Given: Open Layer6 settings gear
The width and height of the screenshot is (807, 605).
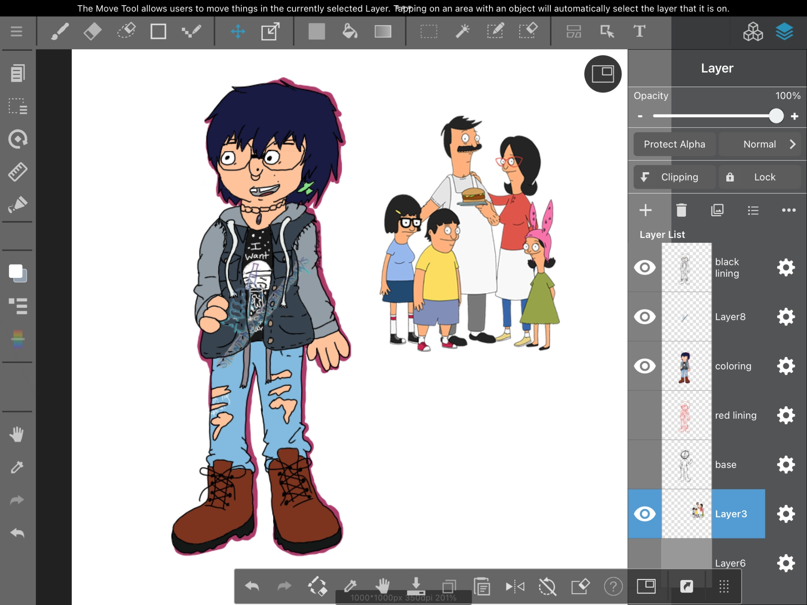Looking at the screenshot, I should tap(786, 563).
